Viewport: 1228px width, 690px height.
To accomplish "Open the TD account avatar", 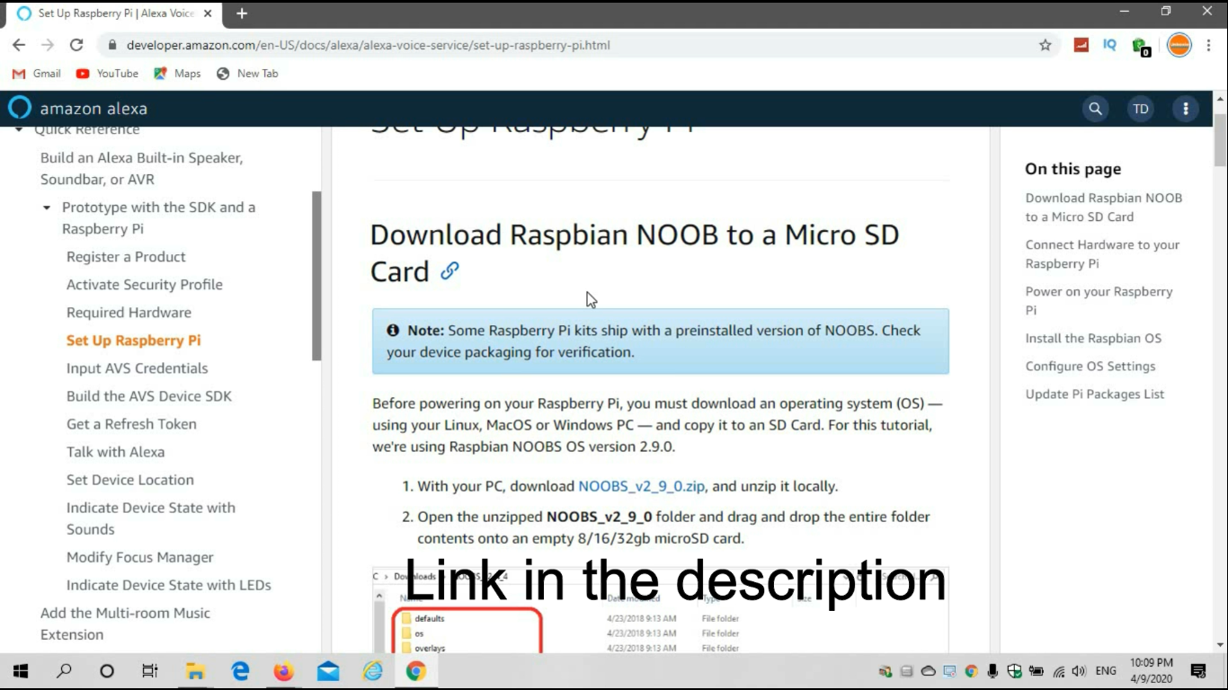I will (1141, 109).
